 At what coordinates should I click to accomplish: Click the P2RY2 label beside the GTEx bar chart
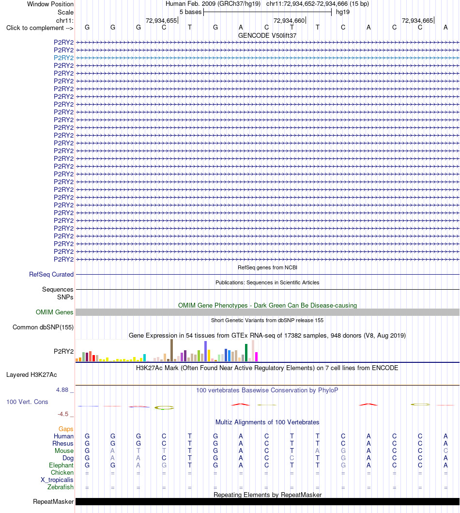click(64, 351)
